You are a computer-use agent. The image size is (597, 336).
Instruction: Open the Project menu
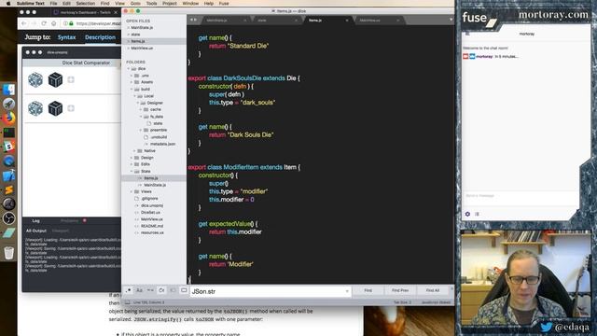point(170,3)
